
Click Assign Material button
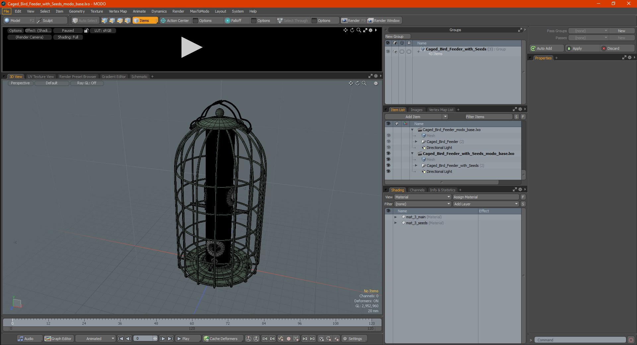click(486, 197)
